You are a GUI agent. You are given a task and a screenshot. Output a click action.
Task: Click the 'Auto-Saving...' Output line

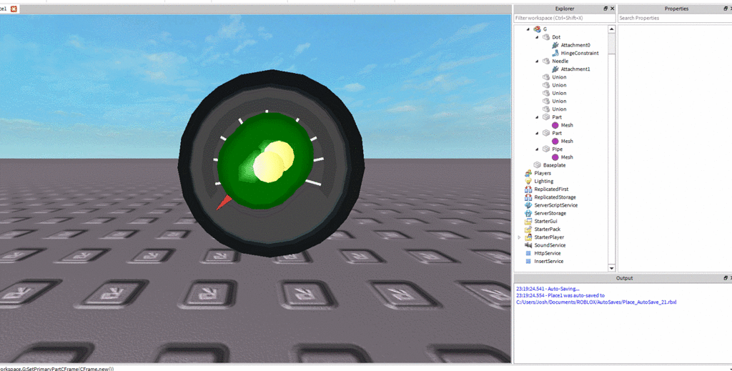click(548, 289)
